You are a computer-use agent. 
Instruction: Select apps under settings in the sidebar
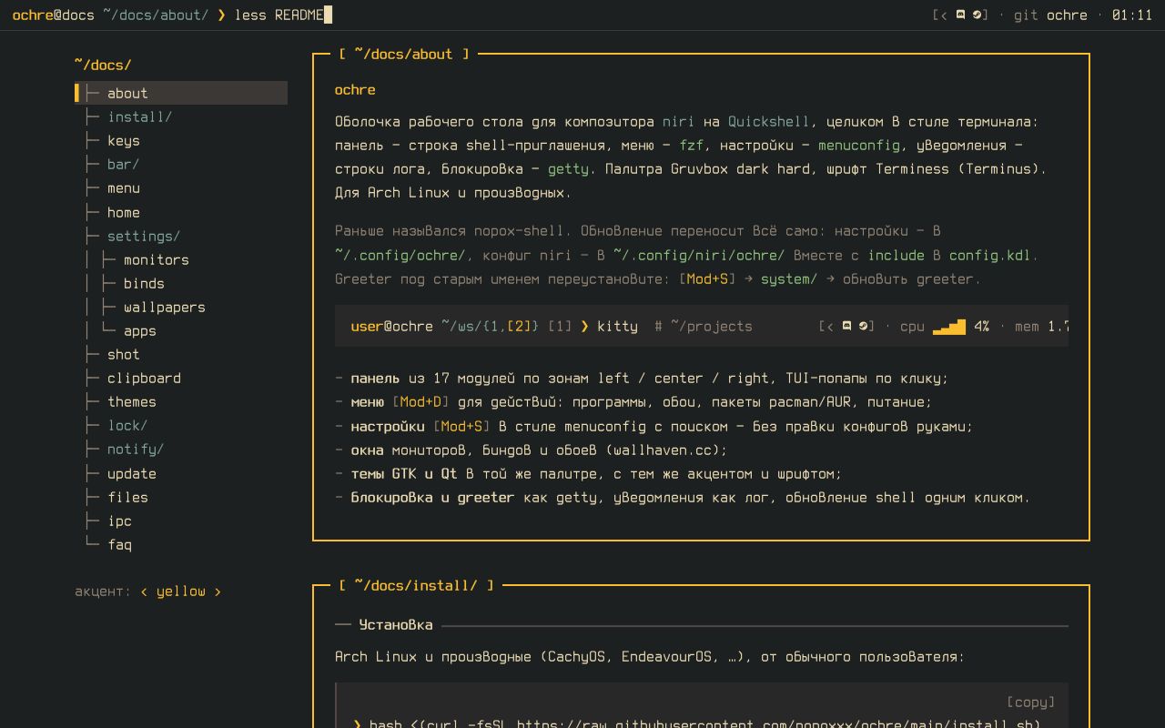(x=140, y=330)
